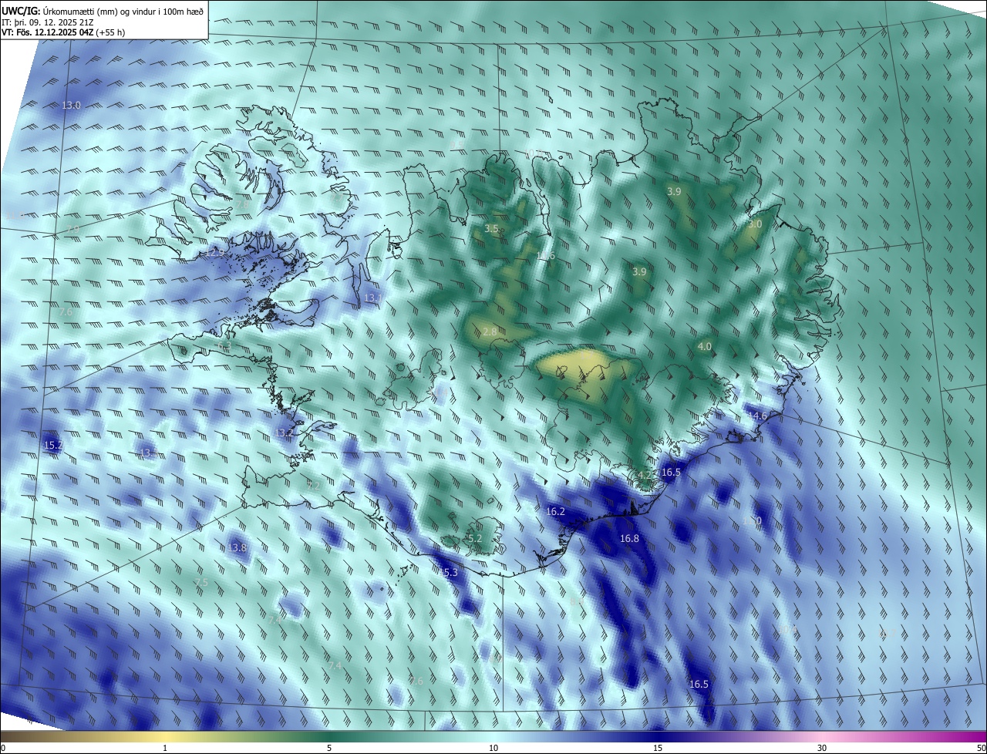Image resolution: width=987 pixels, height=754 pixels.
Task: Click the '1' tick on colour scale
Action: click(x=165, y=748)
